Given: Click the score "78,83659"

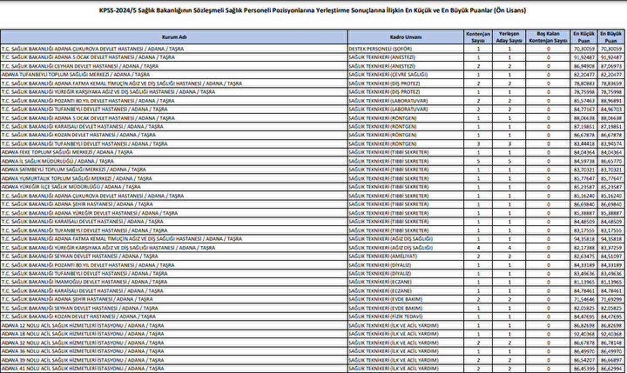Looking at the screenshot, I should [610, 83].
